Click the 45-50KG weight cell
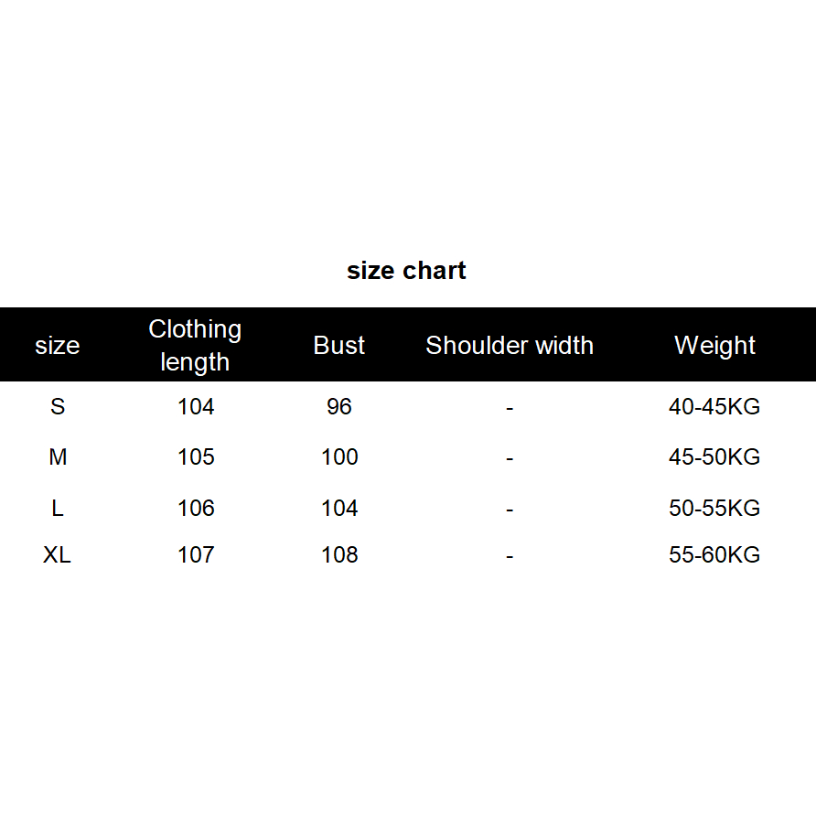 tap(714, 456)
